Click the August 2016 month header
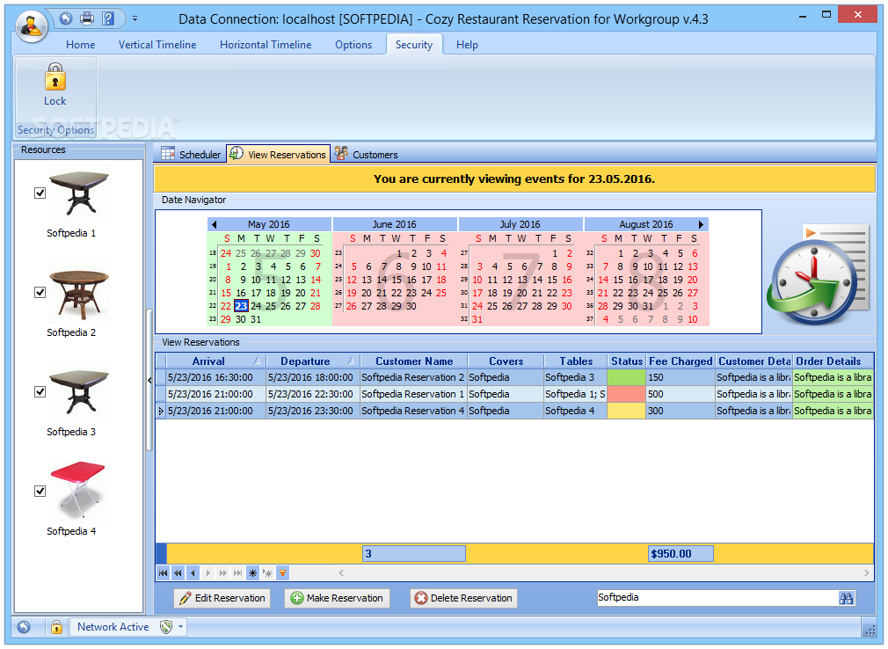Viewport: 888px width, 649px height. click(x=645, y=224)
